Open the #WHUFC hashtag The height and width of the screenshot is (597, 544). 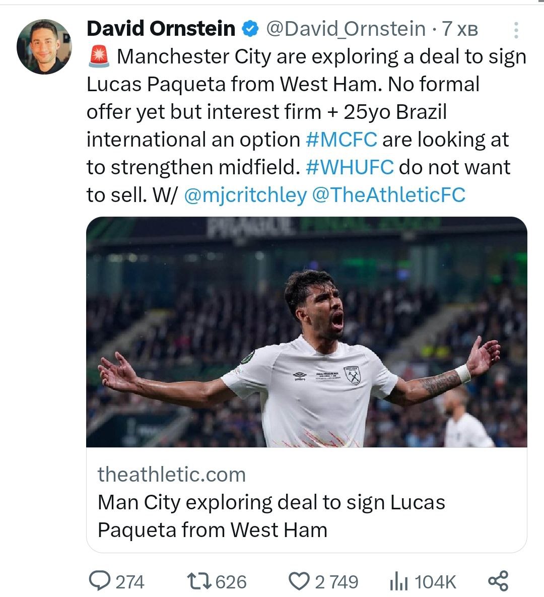pyautogui.click(x=350, y=167)
